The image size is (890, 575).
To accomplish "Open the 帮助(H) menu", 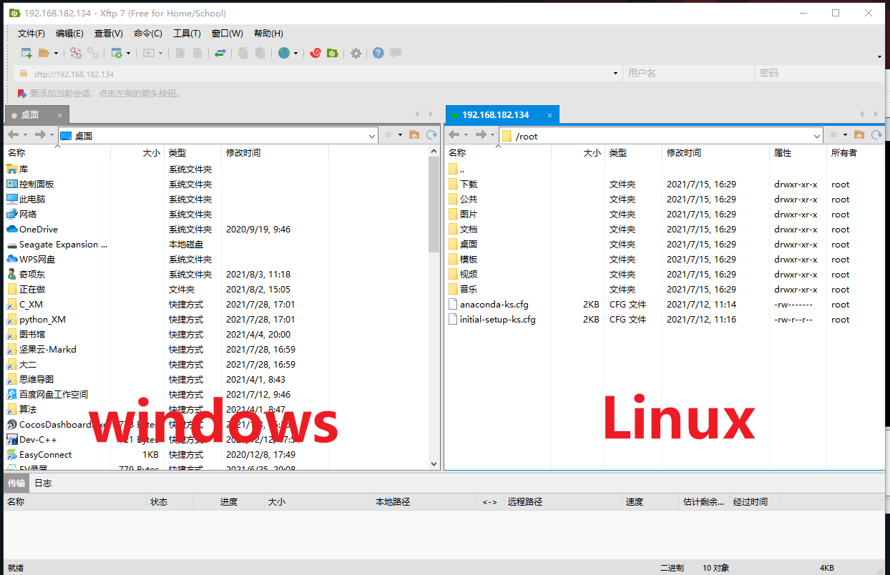I will point(268,34).
